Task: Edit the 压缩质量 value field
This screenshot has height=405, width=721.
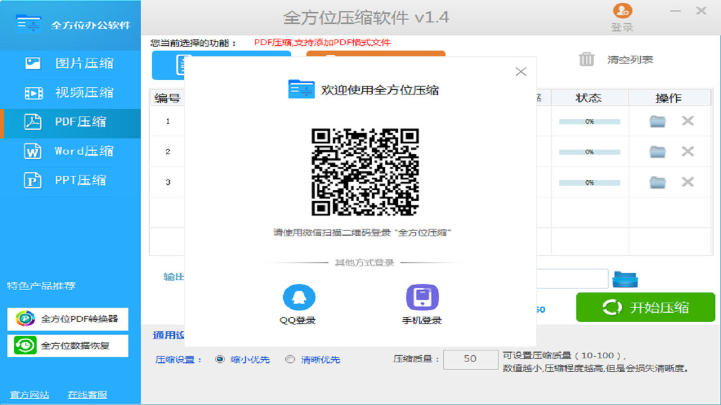Action: tap(470, 359)
